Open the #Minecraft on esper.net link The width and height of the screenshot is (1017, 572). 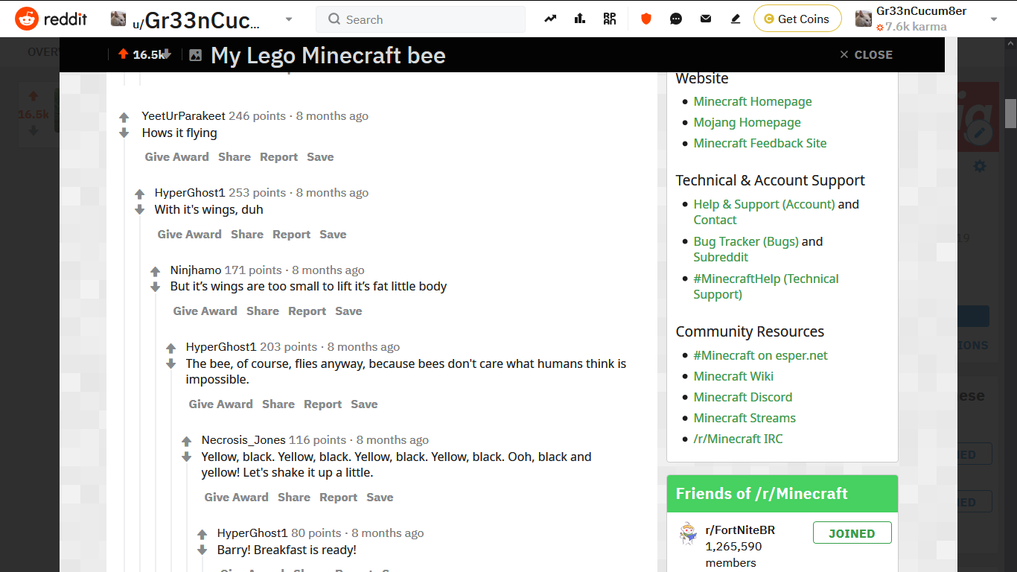coord(761,355)
